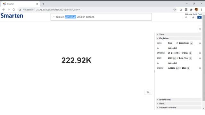This screenshot has width=205, height=115.
Task: Click the browser address bar URL
Action: [x=58, y=10]
